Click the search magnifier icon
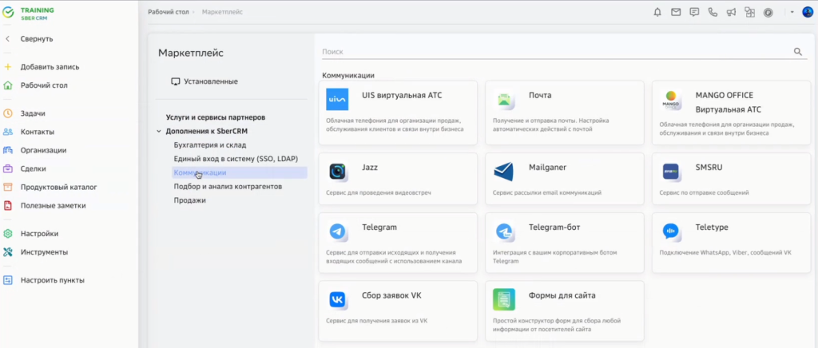The width and height of the screenshot is (818, 348). (797, 52)
